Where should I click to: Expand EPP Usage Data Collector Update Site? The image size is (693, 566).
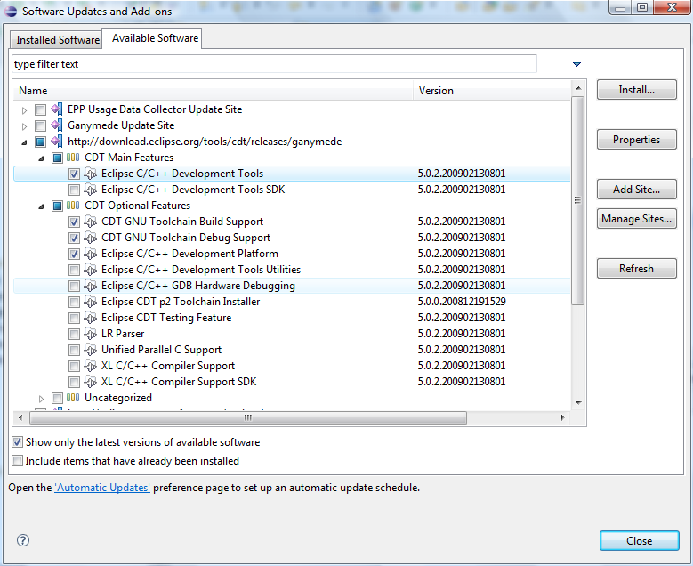pos(24,110)
